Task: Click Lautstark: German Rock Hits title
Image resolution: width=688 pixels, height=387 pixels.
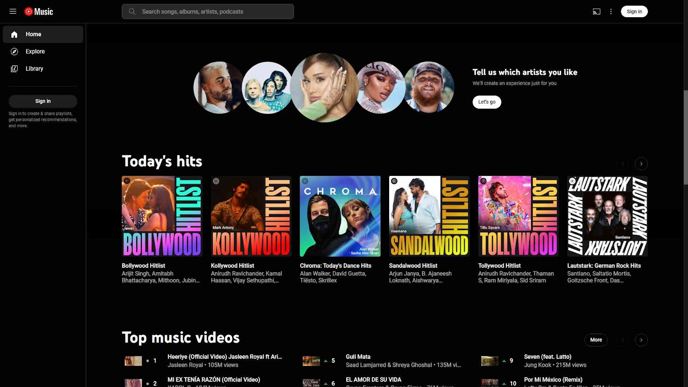Action: [x=604, y=266]
